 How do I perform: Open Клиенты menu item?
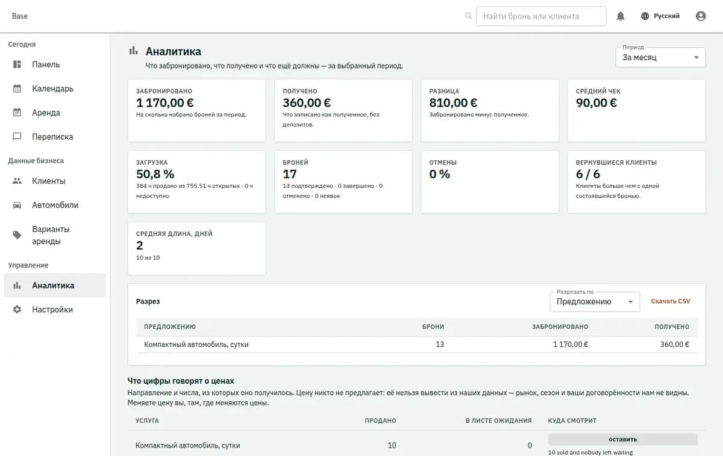(x=55, y=181)
